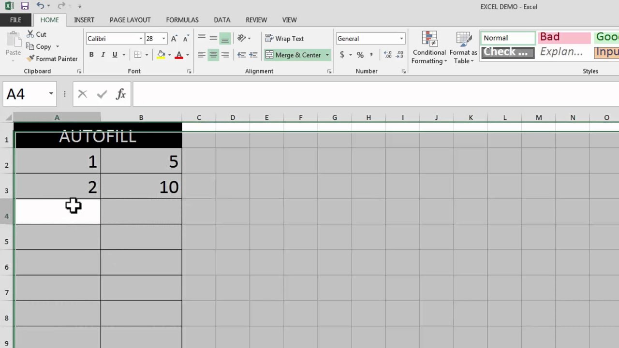Switch to the REVIEW tab
Image resolution: width=619 pixels, height=348 pixels.
256,20
